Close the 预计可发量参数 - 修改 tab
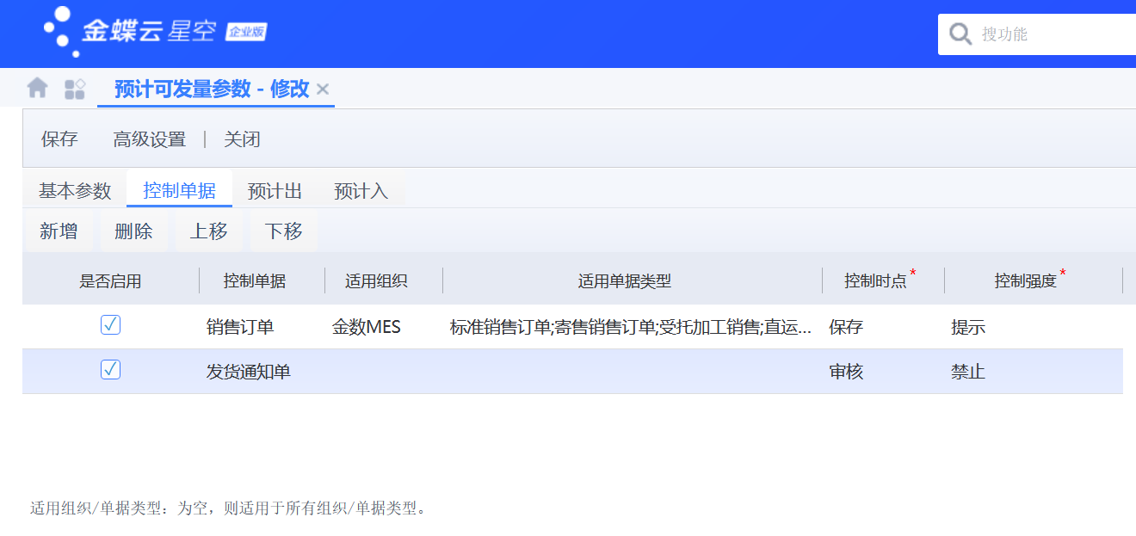 [323, 89]
